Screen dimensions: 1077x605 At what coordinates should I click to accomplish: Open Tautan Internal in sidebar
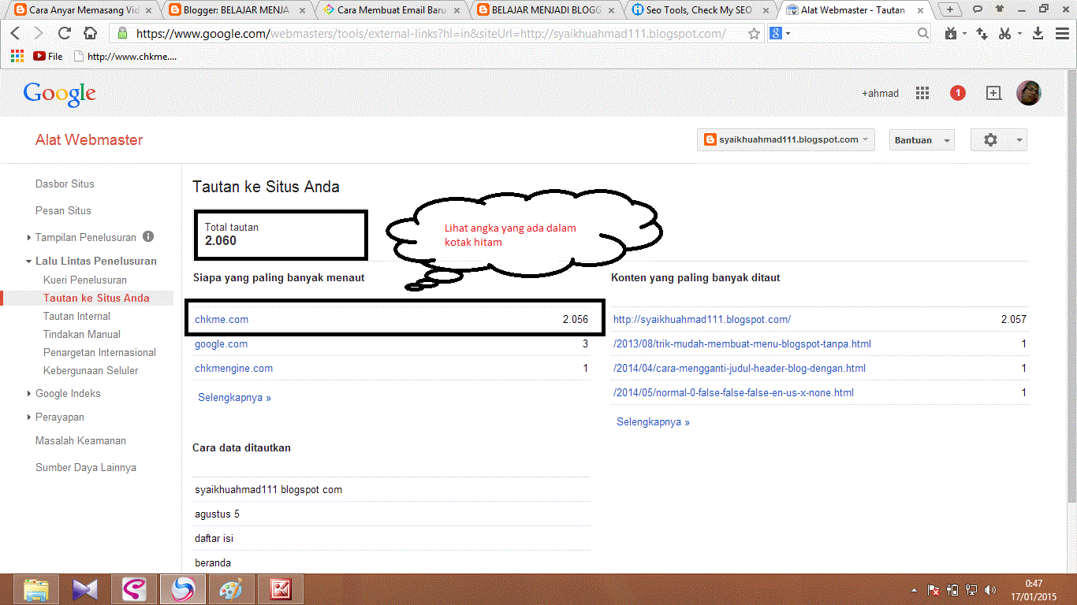click(77, 316)
